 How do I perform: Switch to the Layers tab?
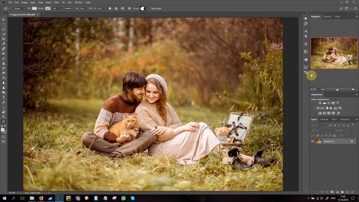pyautogui.click(x=314, y=120)
